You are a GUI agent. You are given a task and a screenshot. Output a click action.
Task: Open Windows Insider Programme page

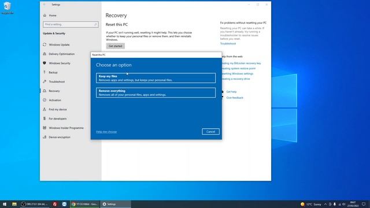pyautogui.click(x=66, y=128)
